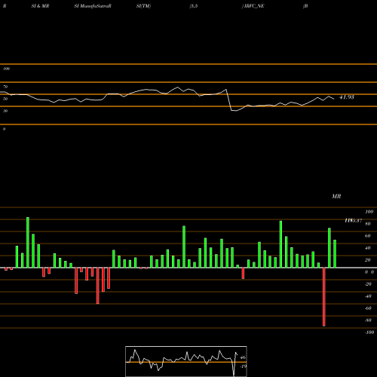Click the 'SI MunafaSutraR' header text
The image size is (377, 377).
93,6
